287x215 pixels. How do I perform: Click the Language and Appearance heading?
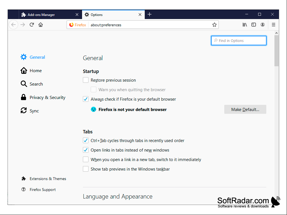[x=118, y=196]
